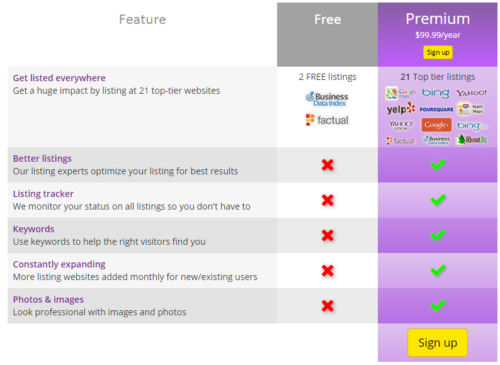Click the AboutUs logo

click(x=471, y=140)
